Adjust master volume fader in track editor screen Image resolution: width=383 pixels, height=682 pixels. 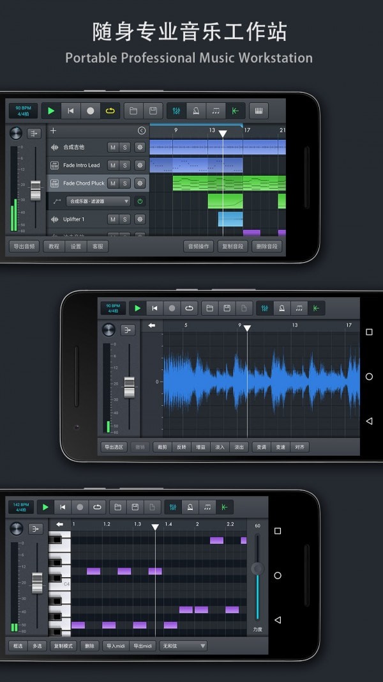click(36, 190)
